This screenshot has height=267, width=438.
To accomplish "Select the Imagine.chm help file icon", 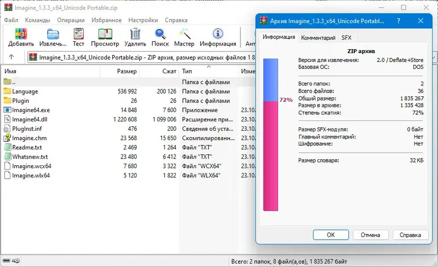I will click(7, 138).
